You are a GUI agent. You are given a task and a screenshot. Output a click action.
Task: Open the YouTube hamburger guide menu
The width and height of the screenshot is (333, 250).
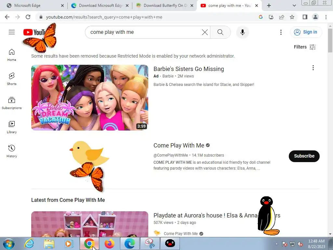pos(12,32)
